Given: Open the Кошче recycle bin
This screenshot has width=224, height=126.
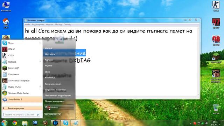Looking at the screenshot, I should click(216, 109).
